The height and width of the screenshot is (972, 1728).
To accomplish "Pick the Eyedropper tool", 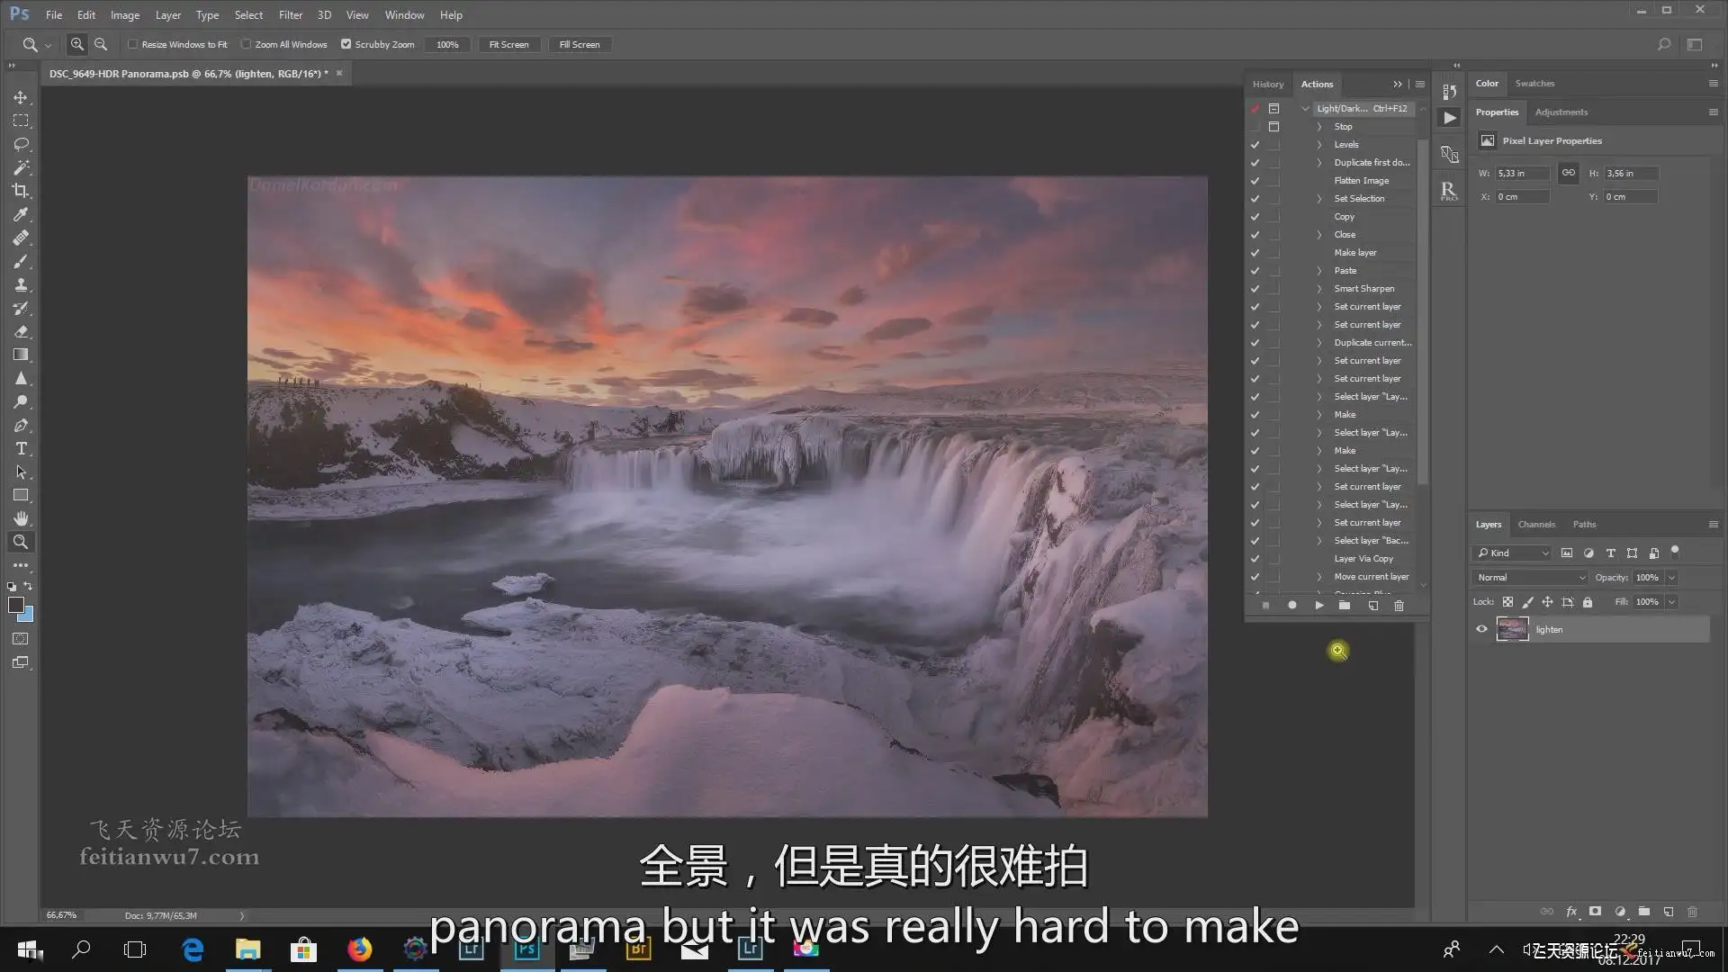I will pos(21,214).
